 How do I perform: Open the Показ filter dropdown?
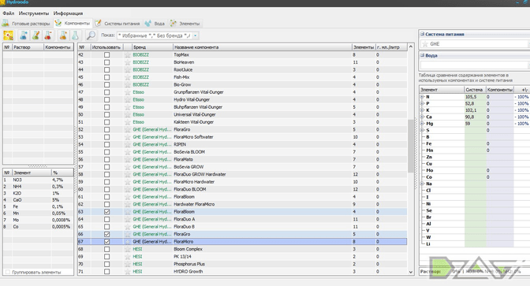pos(196,35)
